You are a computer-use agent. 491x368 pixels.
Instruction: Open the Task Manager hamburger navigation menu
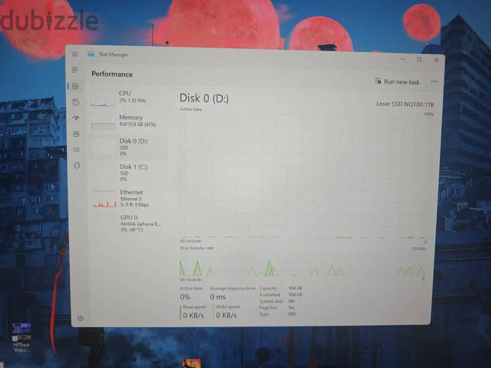point(75,54)
